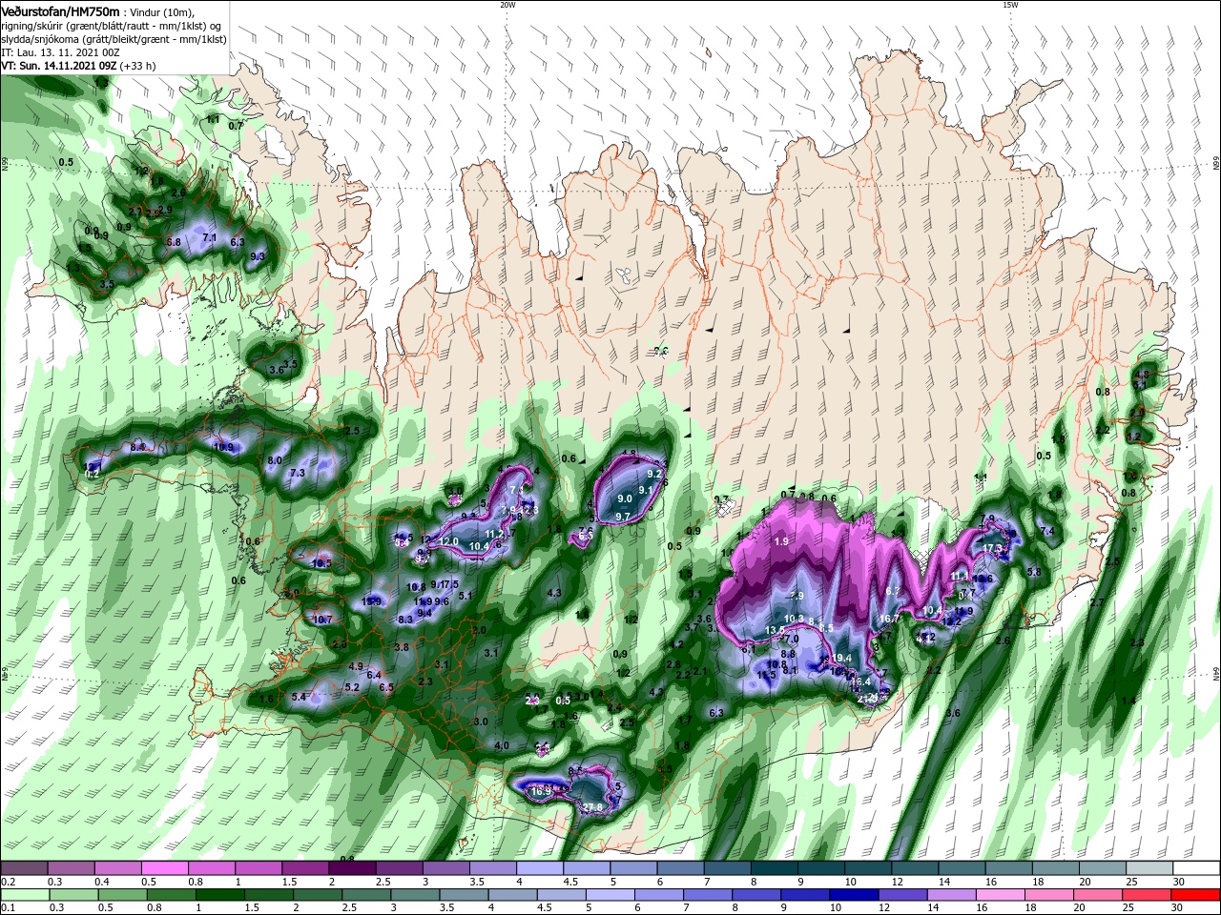
Task: Click the '(+33 h)' forecast offset text
Action: pyautogui.click(x=136, y=66)
